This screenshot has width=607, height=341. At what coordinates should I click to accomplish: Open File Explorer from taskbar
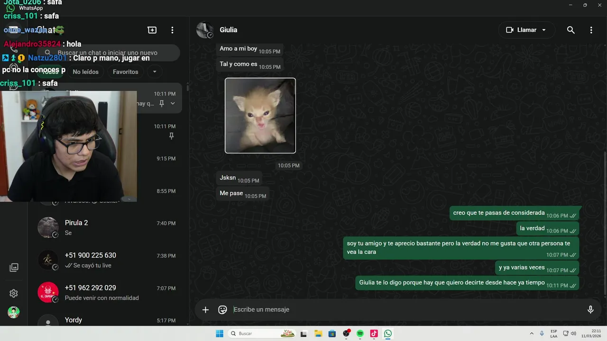(x=318, y=333)
